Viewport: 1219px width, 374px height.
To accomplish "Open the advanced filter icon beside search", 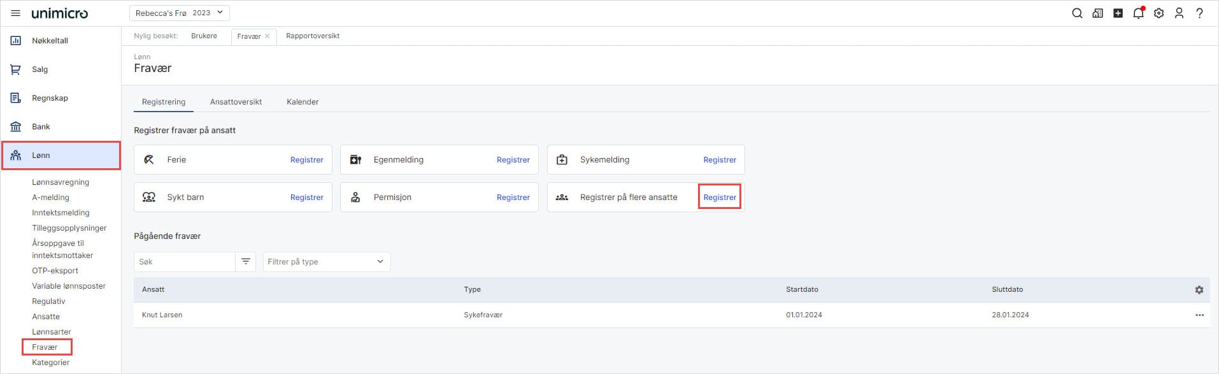I will click(246, 262).
